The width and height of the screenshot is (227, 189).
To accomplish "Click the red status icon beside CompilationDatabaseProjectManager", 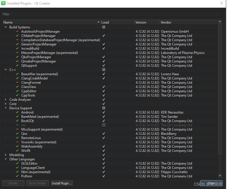I will coord(17,40).
